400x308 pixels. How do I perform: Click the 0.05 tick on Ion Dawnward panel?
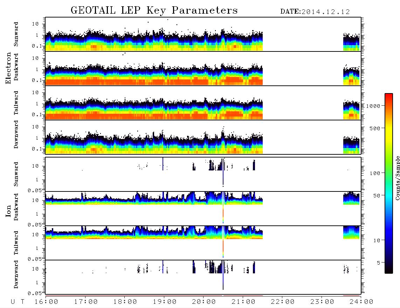(x=34, y=293)
